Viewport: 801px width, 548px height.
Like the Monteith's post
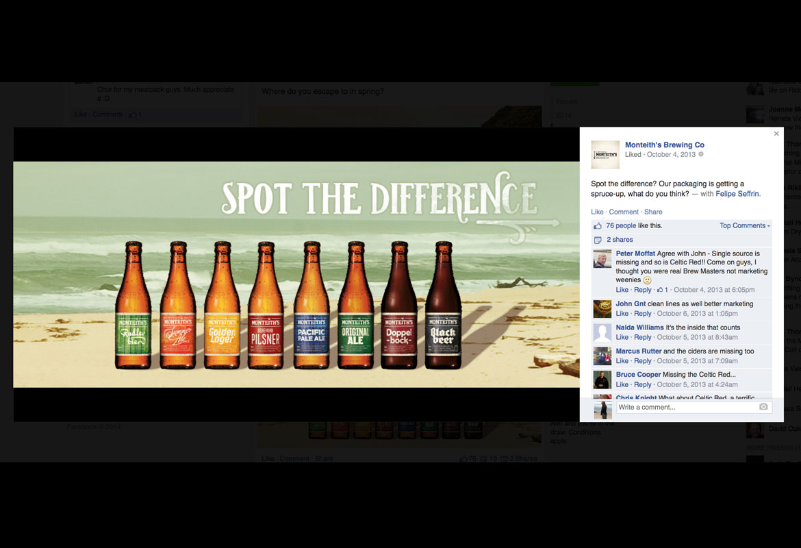click(597, 212)
